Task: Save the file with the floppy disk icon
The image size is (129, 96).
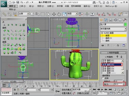Action: coord(18,2)
